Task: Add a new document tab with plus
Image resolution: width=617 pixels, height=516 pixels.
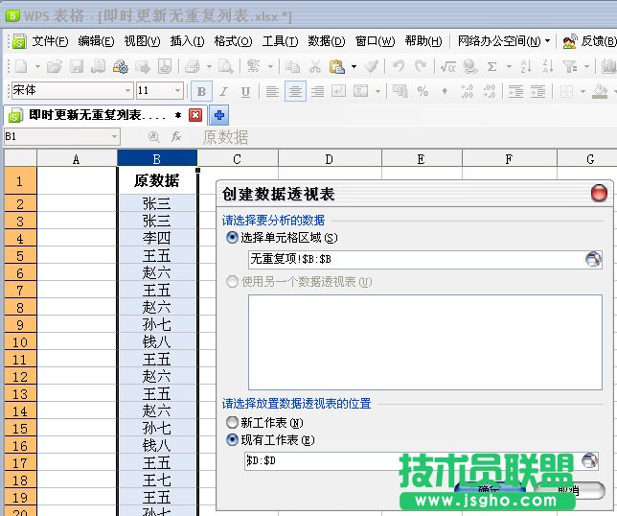Action: 219,115
